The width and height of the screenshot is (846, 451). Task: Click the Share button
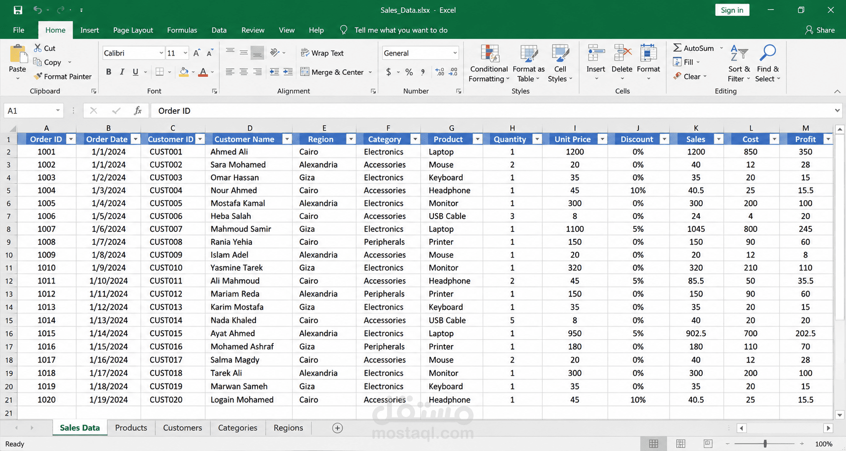[x=820, y=30]
